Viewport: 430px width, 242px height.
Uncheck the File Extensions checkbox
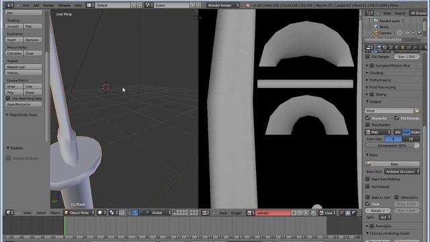point(396,118)
